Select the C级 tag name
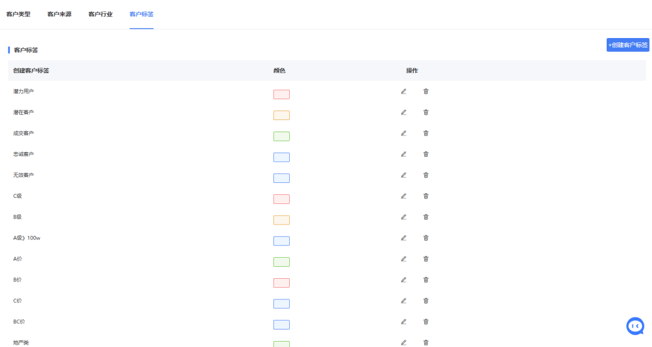652x347 pixels. 18,196
